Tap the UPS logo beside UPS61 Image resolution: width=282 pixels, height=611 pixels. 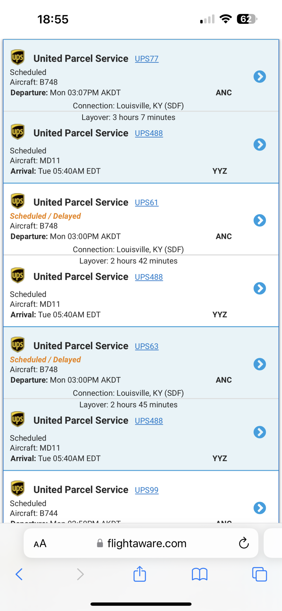click(x=18, y=201)
